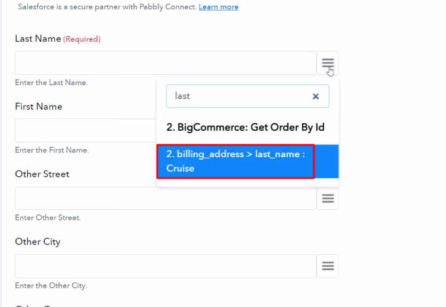Open the Learn more link
The width and height of the screenshot is (446, 307).
click(219, 7)
